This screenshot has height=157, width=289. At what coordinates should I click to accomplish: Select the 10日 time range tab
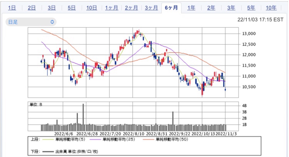click(92, 8)
